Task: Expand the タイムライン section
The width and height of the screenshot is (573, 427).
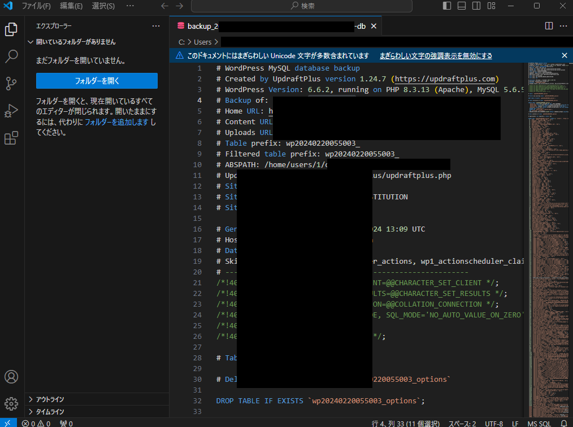Action: [x=50, y=412]
